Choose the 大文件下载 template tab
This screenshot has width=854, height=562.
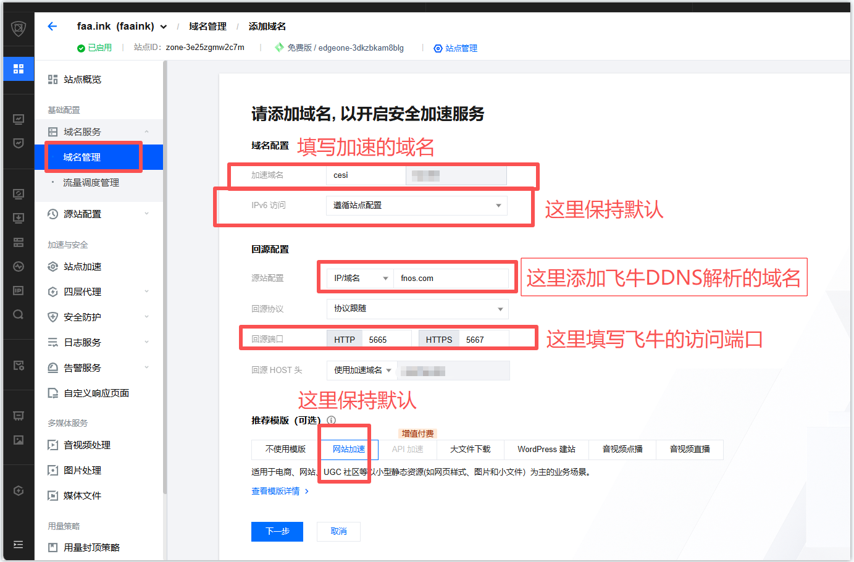tap(471, 449)
